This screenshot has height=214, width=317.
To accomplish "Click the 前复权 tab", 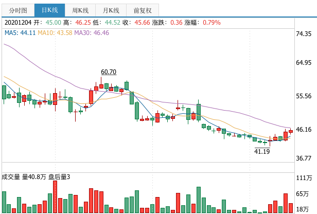I will (x=143, y=10).
